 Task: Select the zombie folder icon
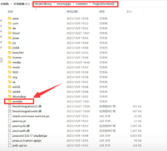pos(9,101)
